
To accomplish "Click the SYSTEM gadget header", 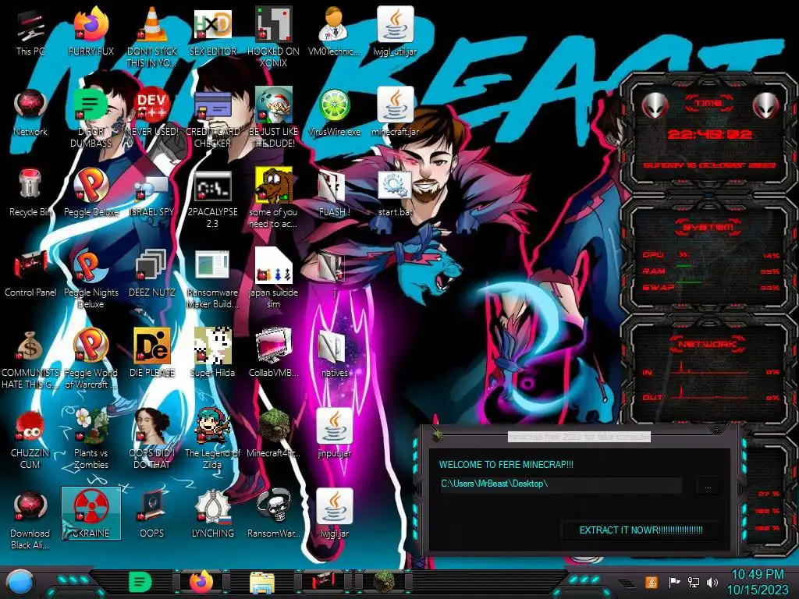I will coord(708,227).
